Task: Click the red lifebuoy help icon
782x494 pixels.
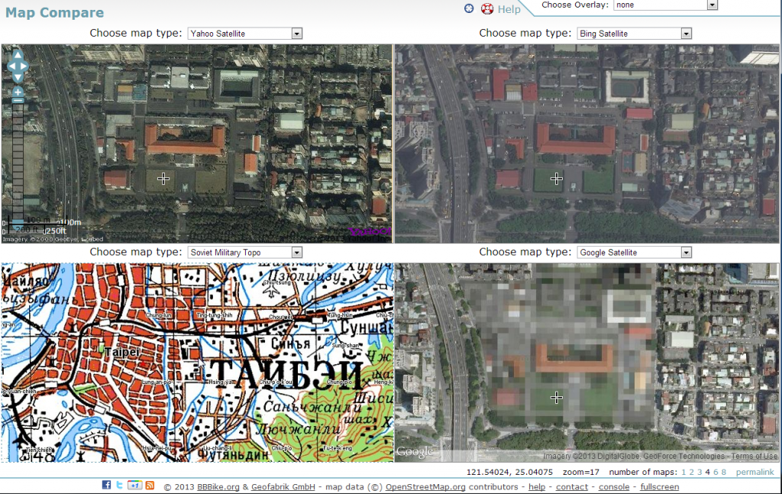Action: click(x=486, y=8)
